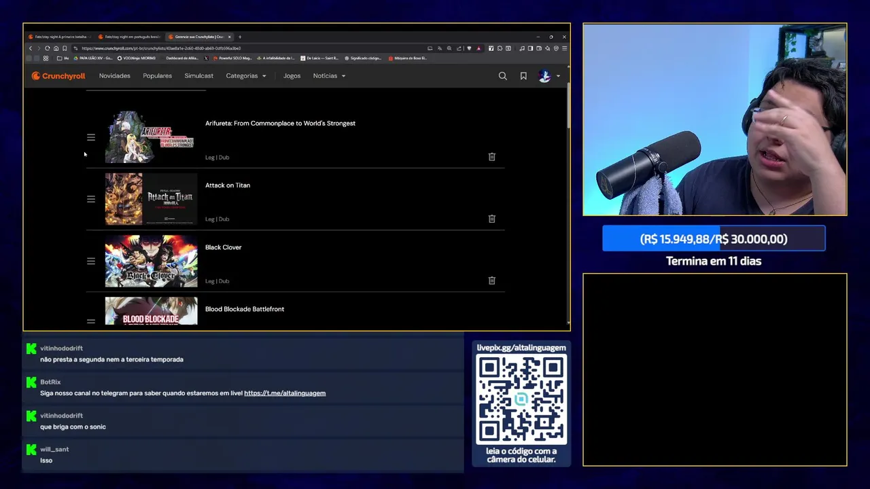Go to Simulcast
Screen dimensions: 870x489
tap(198, 76)
